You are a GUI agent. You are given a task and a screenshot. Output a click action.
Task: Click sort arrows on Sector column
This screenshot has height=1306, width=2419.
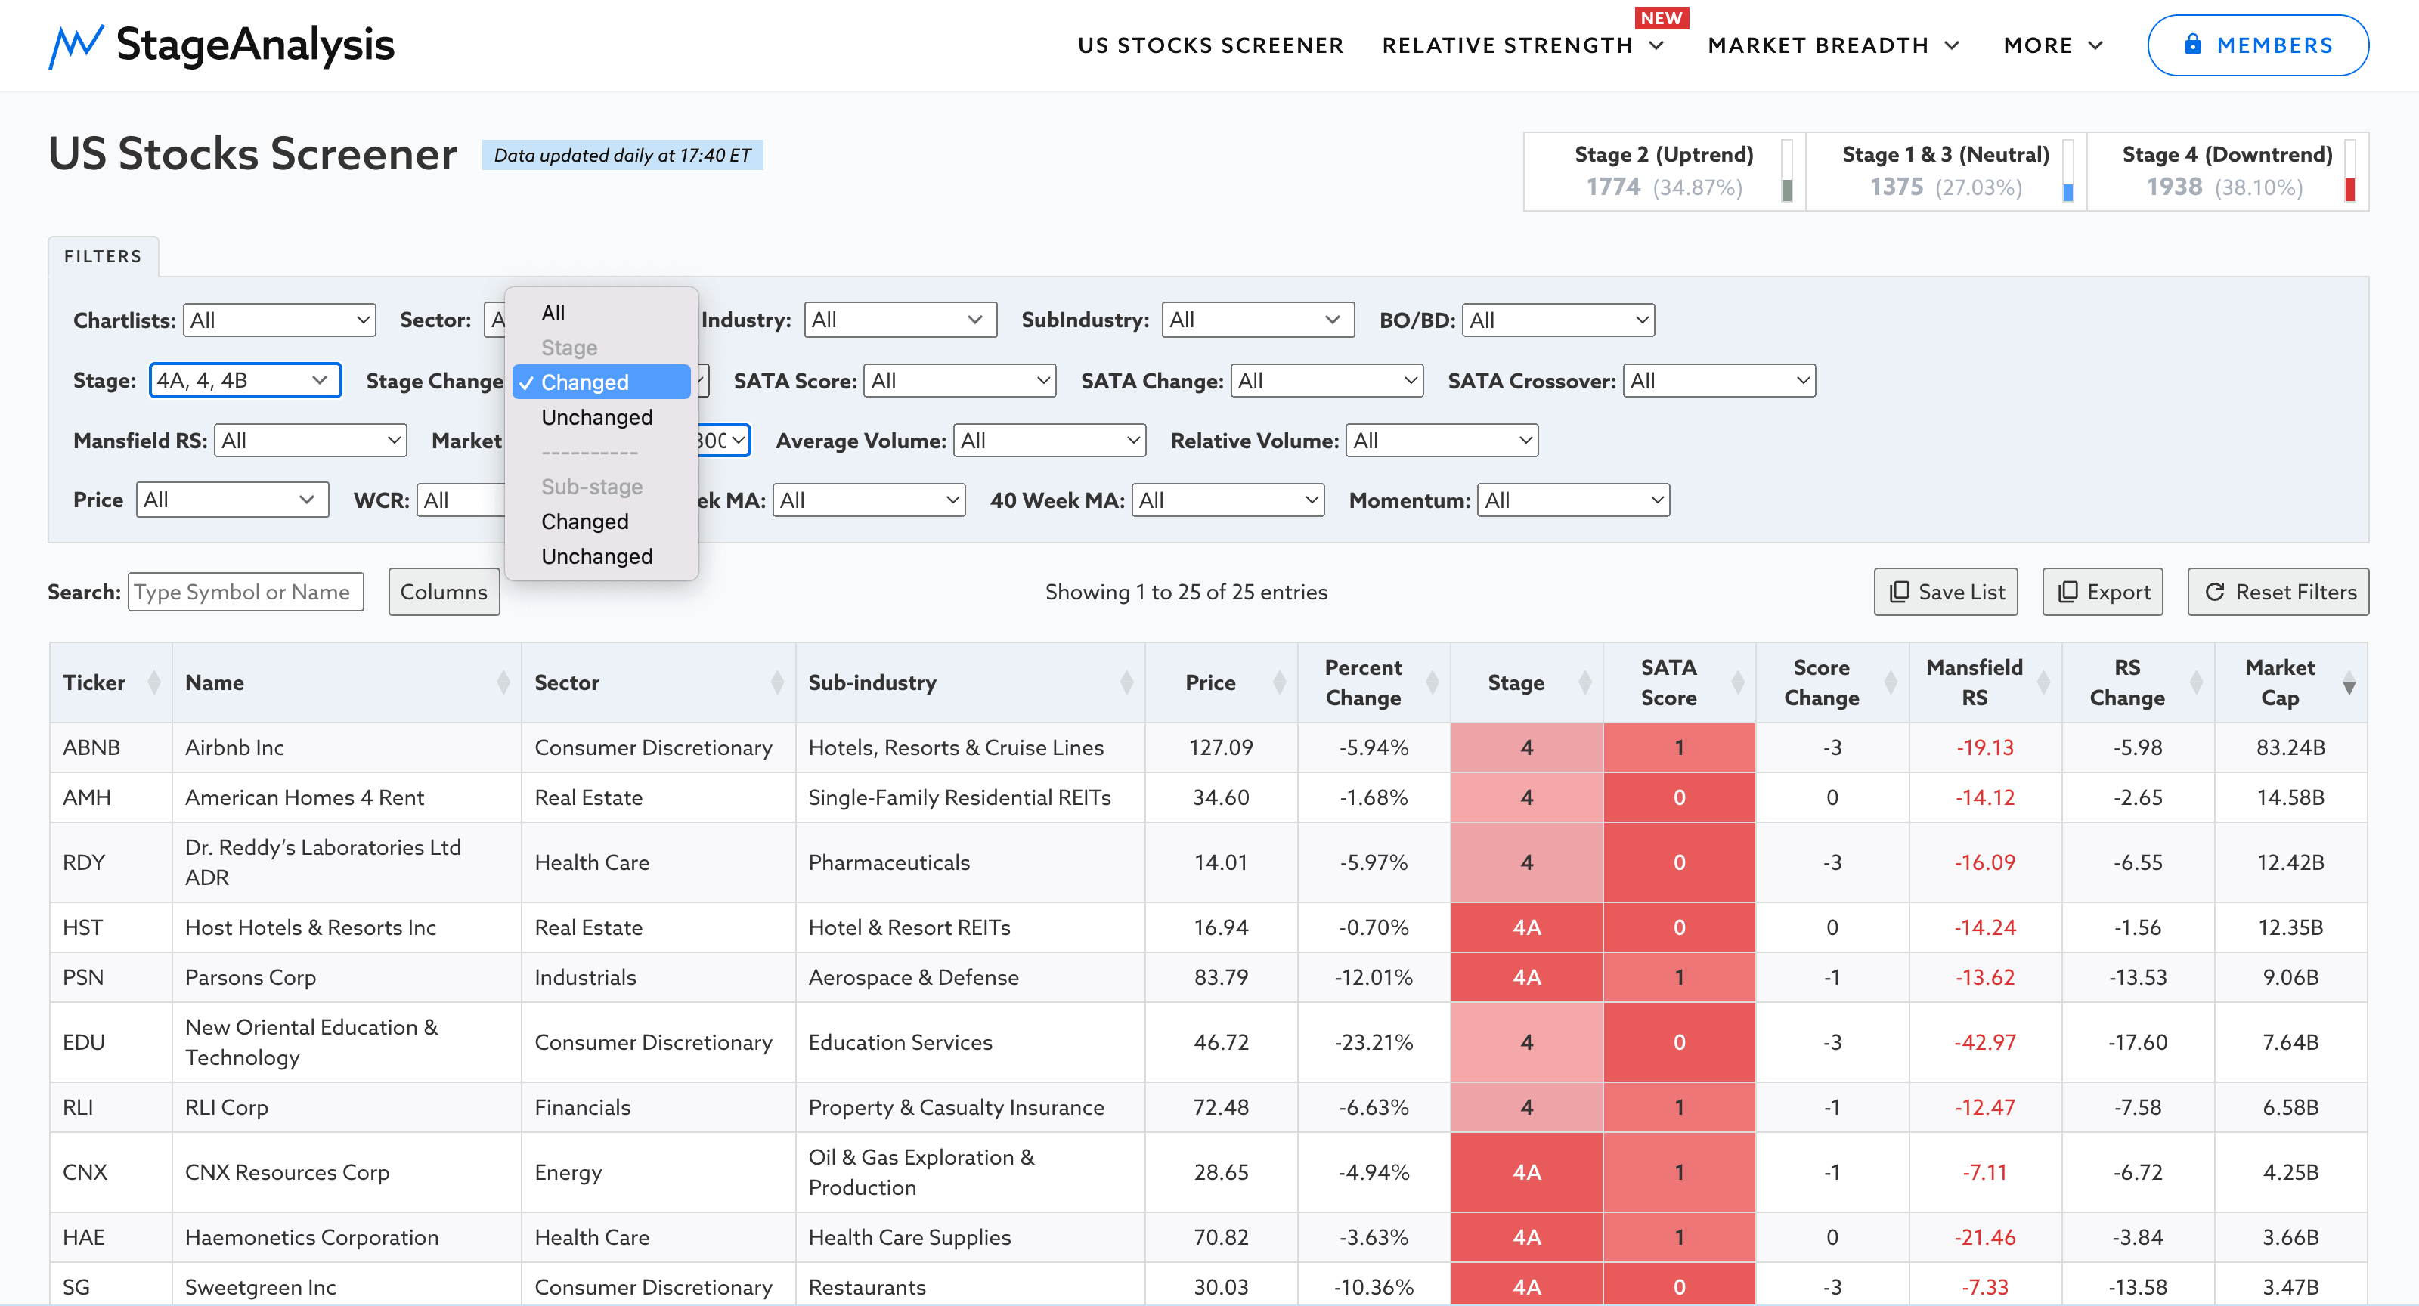tap(778, 682)
